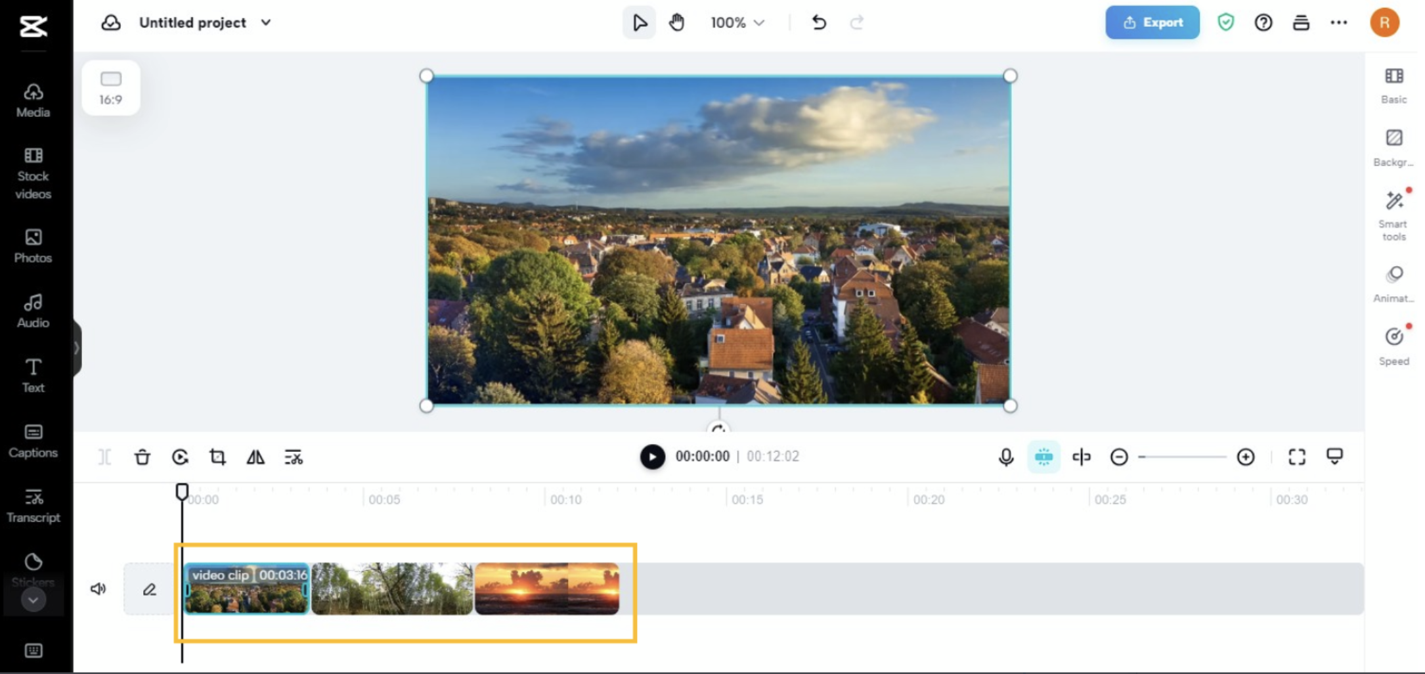This screenshot has width=1425, height=674.
Task: Click the green shield icon
Action: 1225,23
